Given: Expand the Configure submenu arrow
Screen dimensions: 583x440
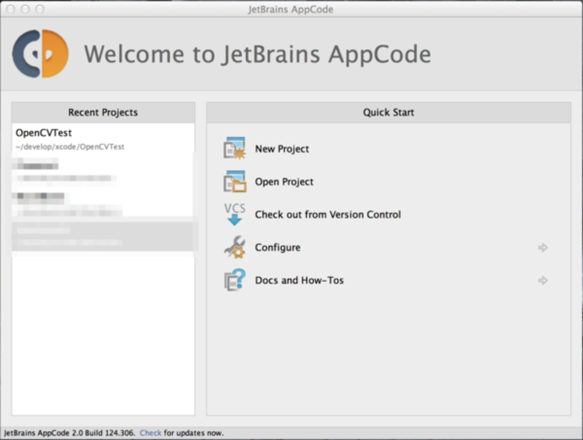Looking at the screenshot, I should (x=543, y=248).
